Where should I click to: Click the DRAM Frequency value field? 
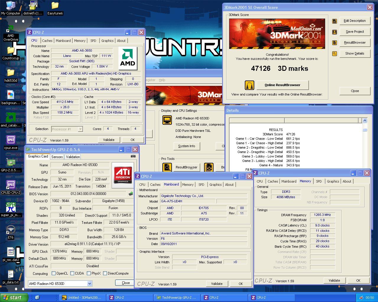pyautogui.click(x=322, y=215)
